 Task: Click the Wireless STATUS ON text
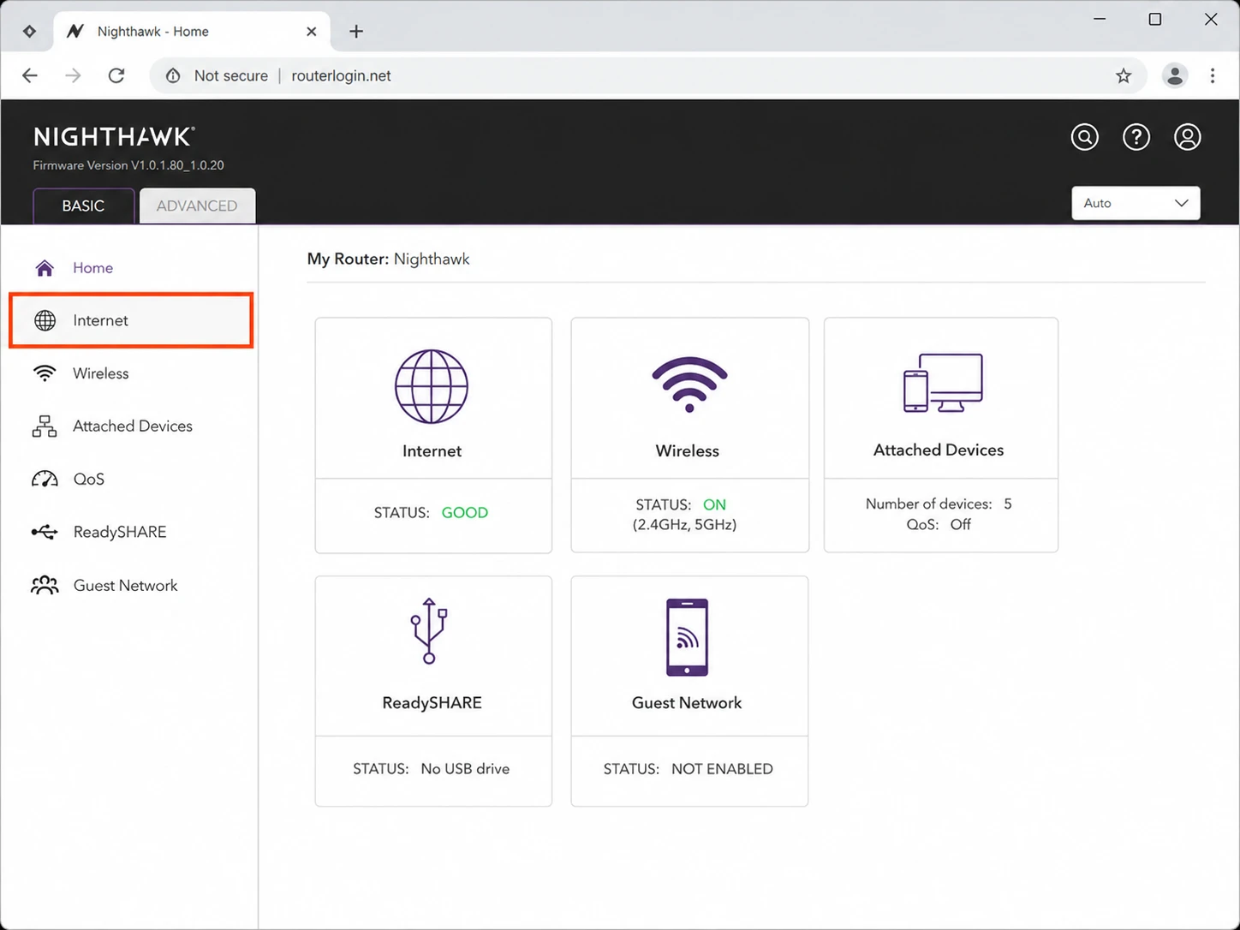point(681,505)
